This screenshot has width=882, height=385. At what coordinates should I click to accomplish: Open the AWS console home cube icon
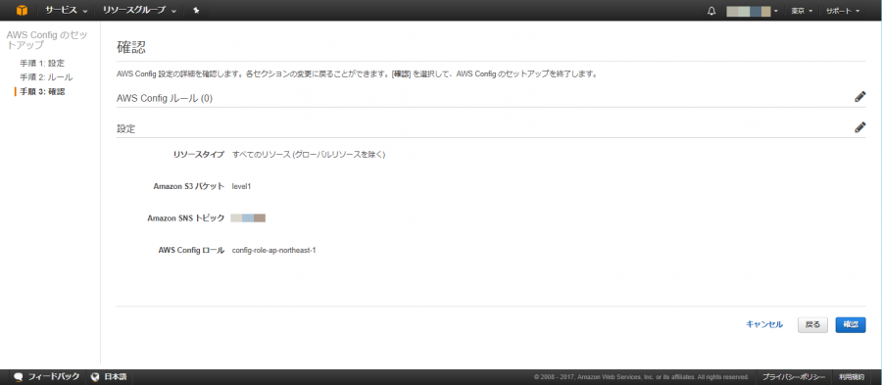(22, 10)
